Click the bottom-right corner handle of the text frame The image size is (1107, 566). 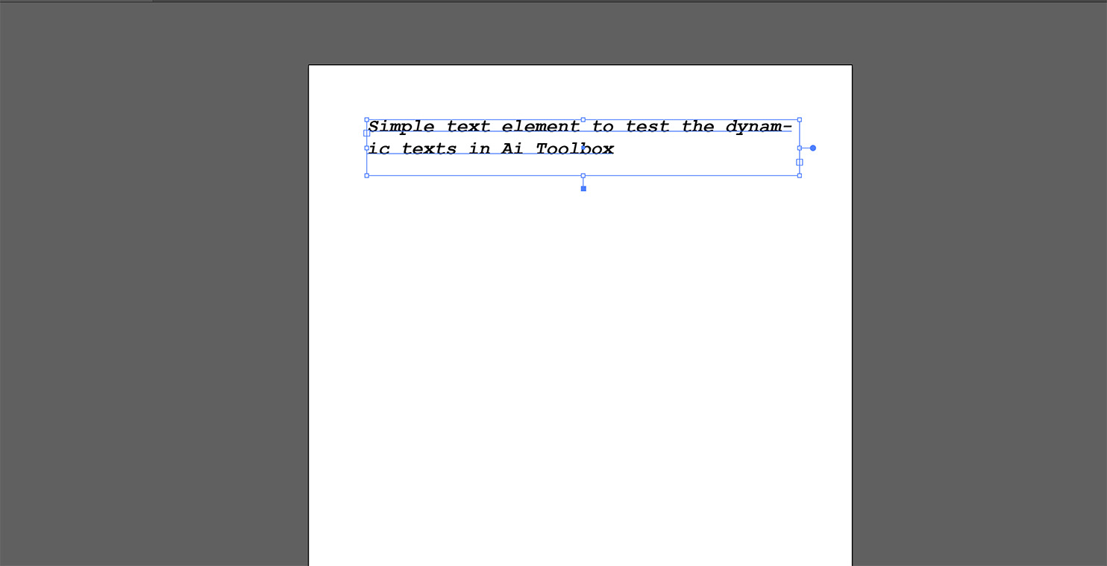click(x=799, y=174)
